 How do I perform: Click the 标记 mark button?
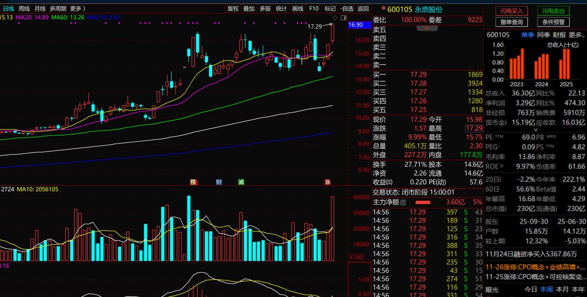(x=330, y=9)
